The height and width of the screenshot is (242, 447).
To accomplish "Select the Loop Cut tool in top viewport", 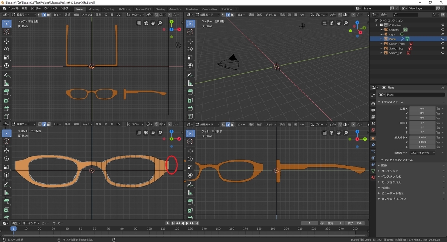I will (x=7, y=117).
